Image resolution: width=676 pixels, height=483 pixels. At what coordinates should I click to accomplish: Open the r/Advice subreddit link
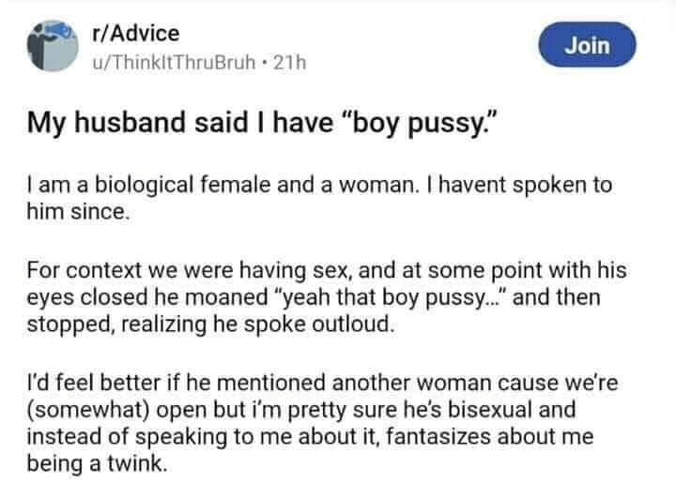(135, 33)
